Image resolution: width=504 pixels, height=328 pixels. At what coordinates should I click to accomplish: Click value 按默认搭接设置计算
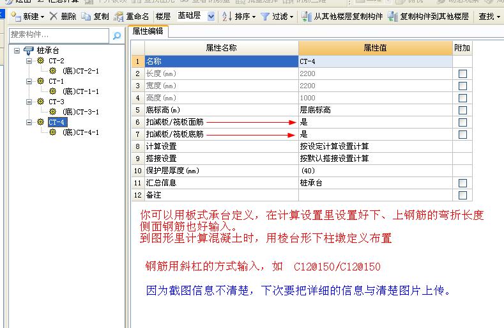click(375, 159)
